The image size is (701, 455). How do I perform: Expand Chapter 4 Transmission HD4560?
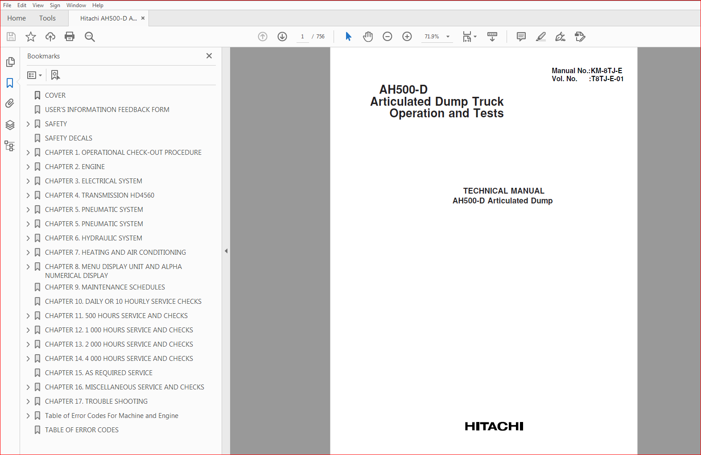[x=28, y=195]
